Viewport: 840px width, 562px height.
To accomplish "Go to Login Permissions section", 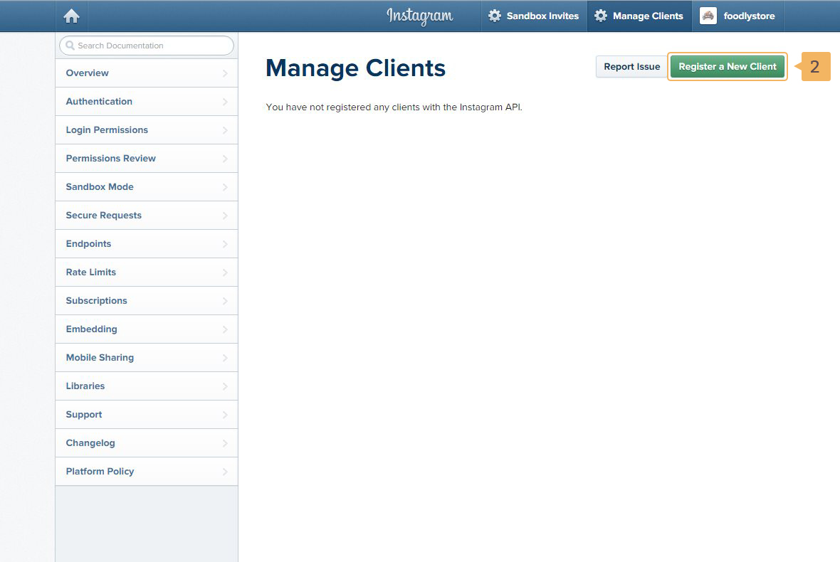I will click(x=107, y=130).
